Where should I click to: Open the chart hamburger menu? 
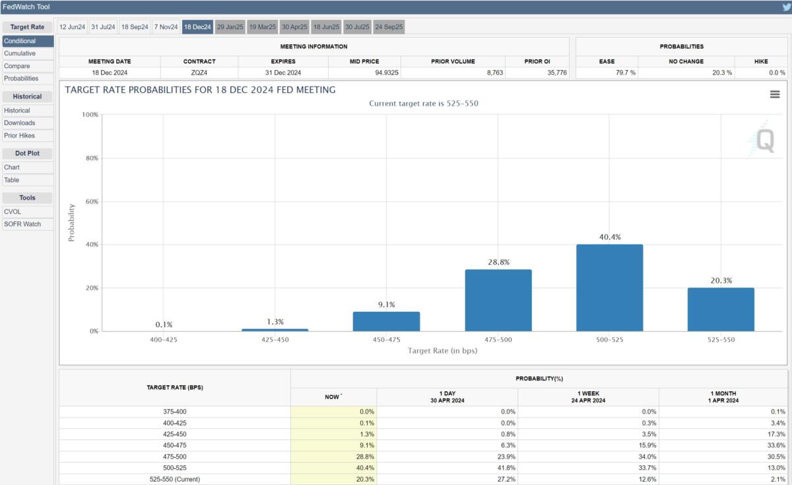[x=775, y=94]
